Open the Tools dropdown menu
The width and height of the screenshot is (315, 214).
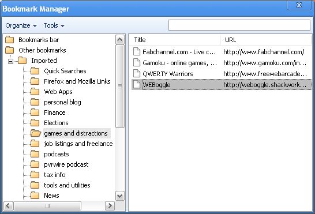click(54, 25)
